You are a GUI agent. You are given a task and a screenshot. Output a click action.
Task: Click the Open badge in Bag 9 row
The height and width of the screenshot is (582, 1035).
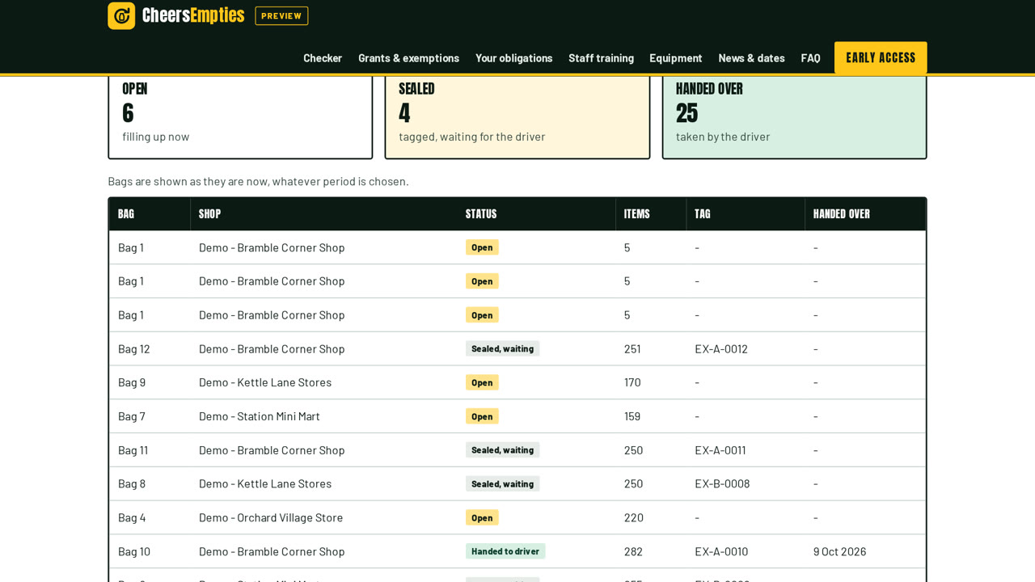[482, 382]
